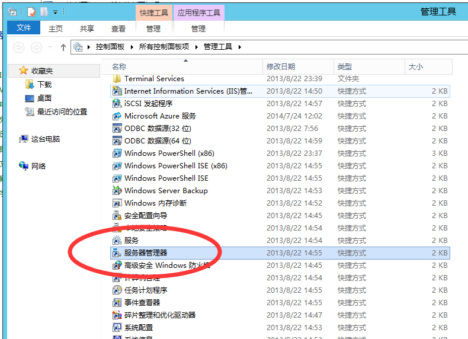
Task: Click the up-arrow navigation button
Action: (63, 47)
